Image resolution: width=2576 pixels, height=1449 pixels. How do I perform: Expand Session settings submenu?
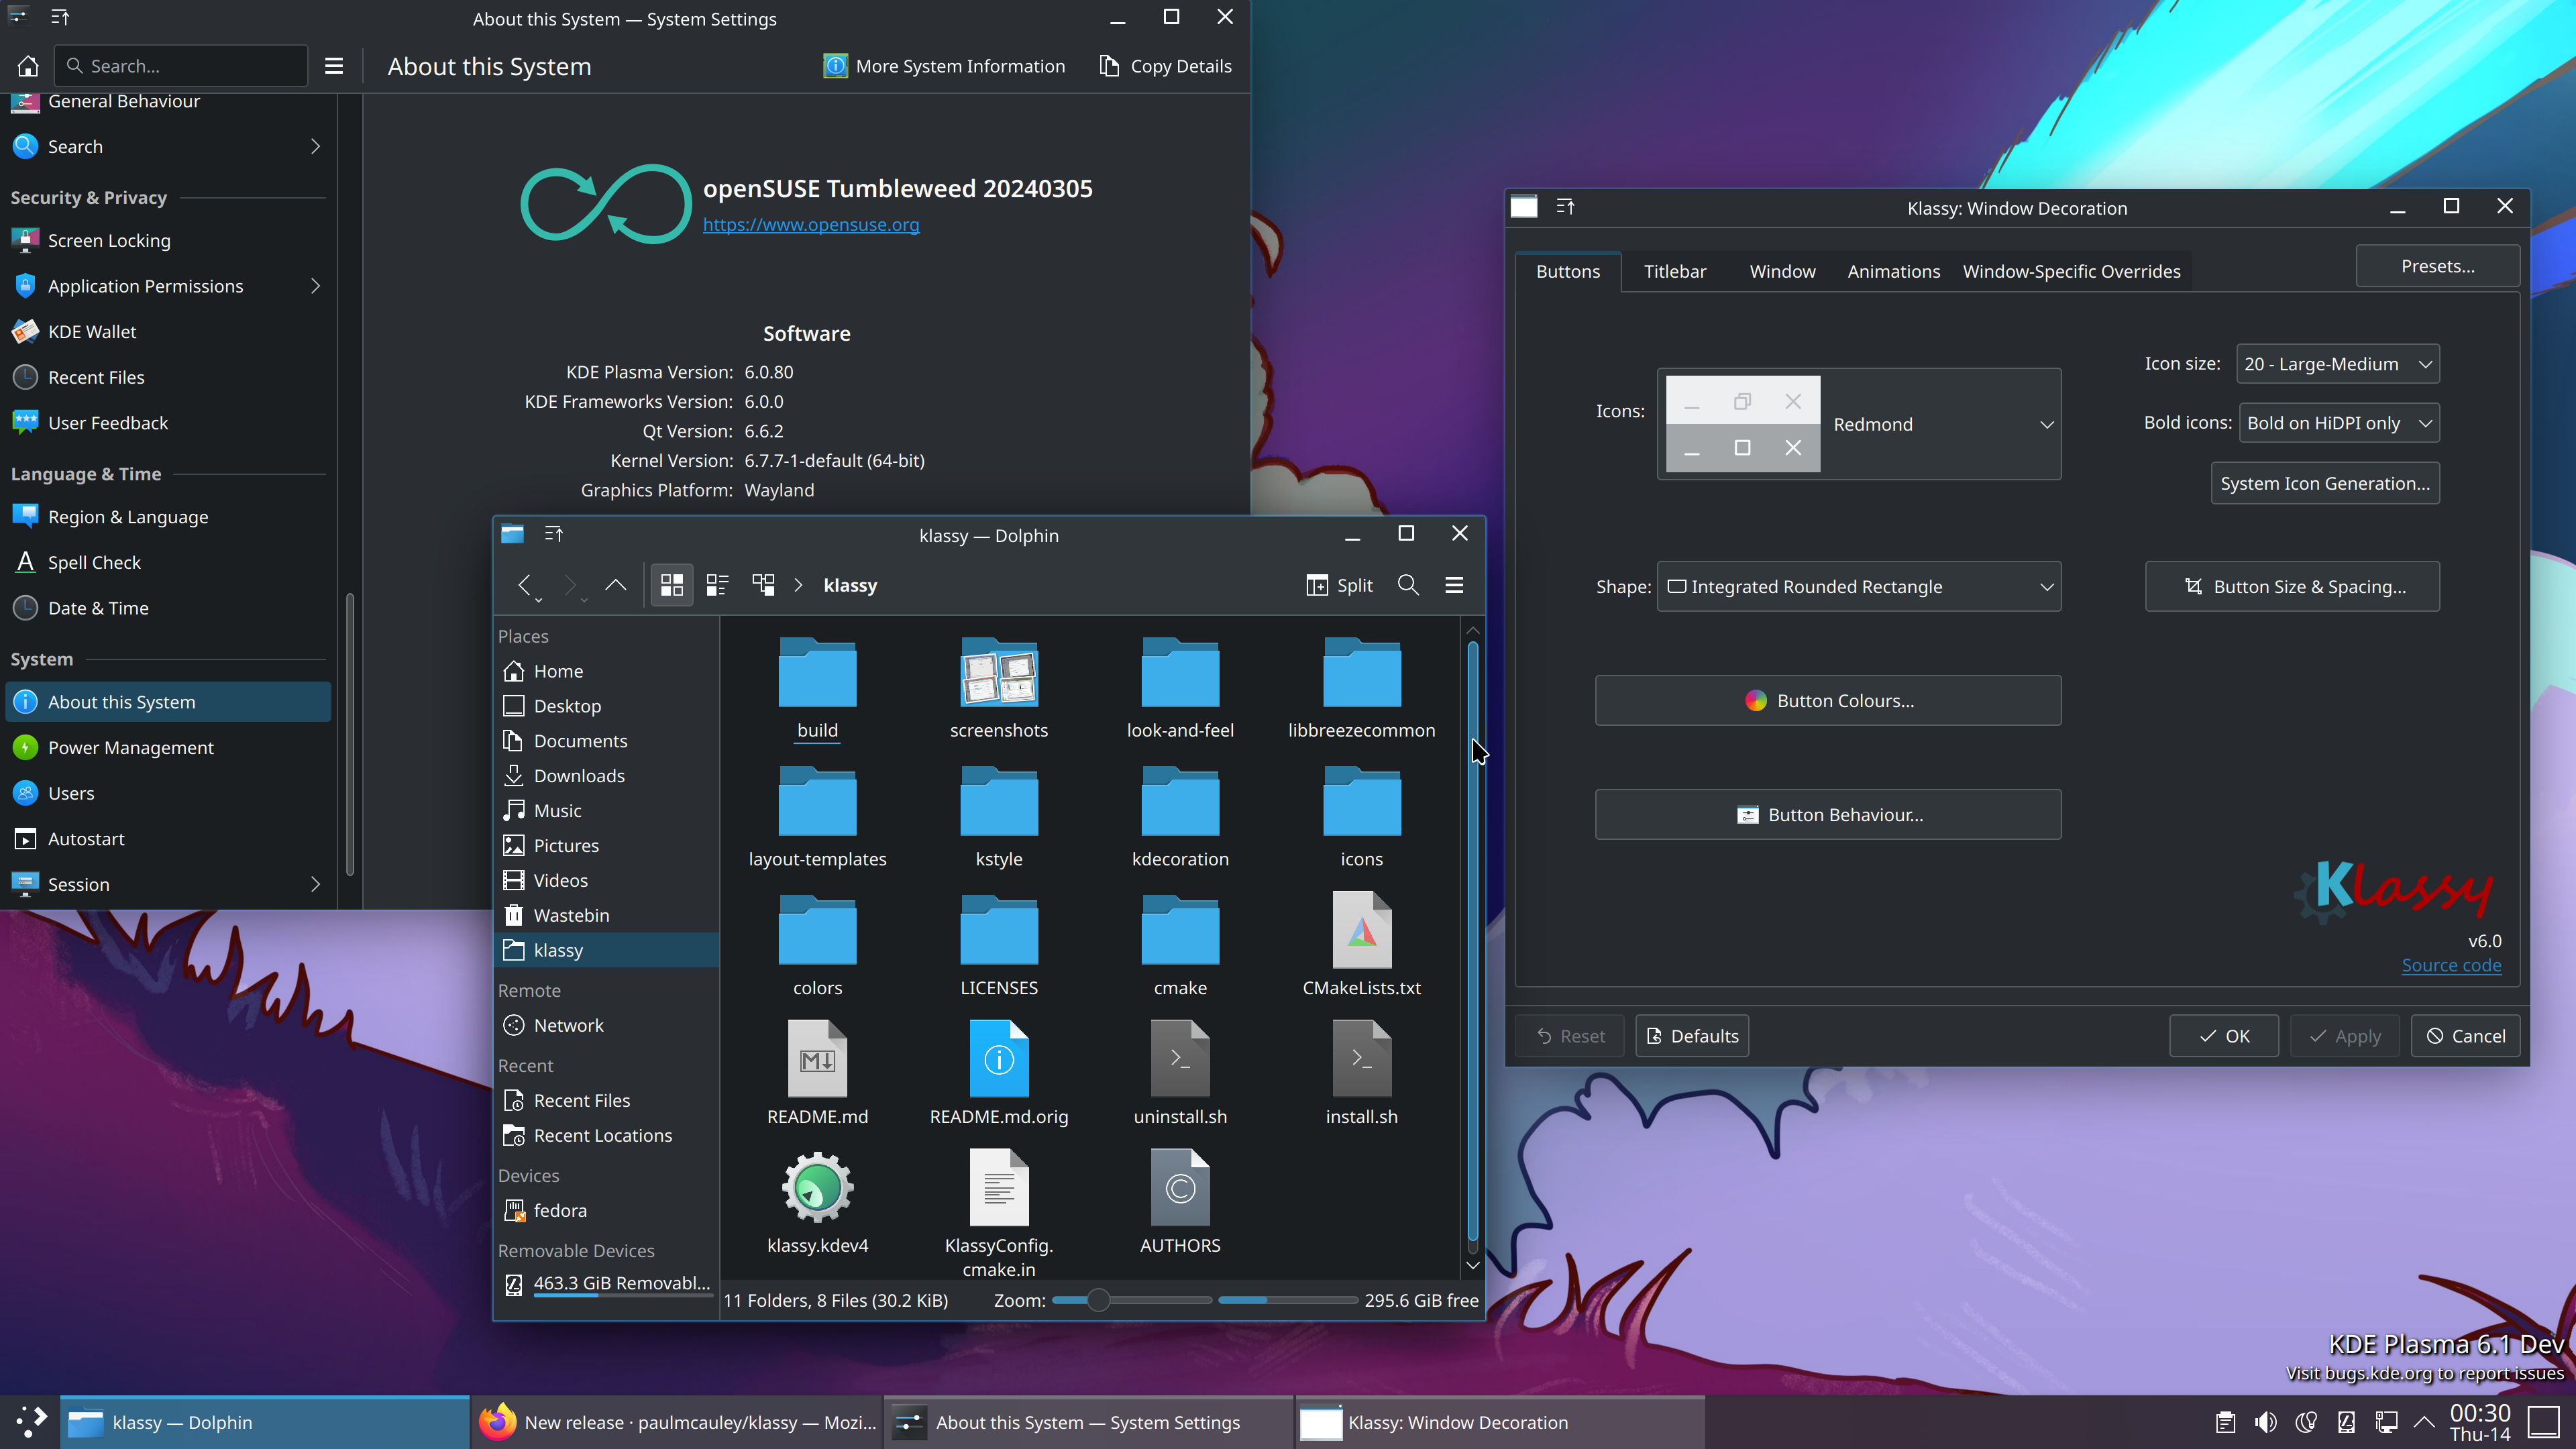coord(315,884)
